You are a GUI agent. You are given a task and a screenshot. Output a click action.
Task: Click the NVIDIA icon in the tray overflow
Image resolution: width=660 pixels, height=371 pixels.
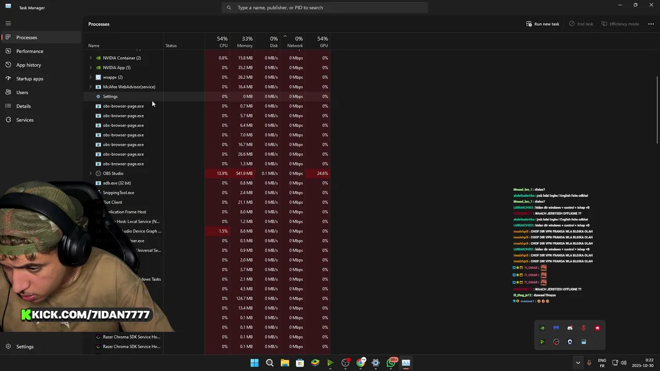542,328
